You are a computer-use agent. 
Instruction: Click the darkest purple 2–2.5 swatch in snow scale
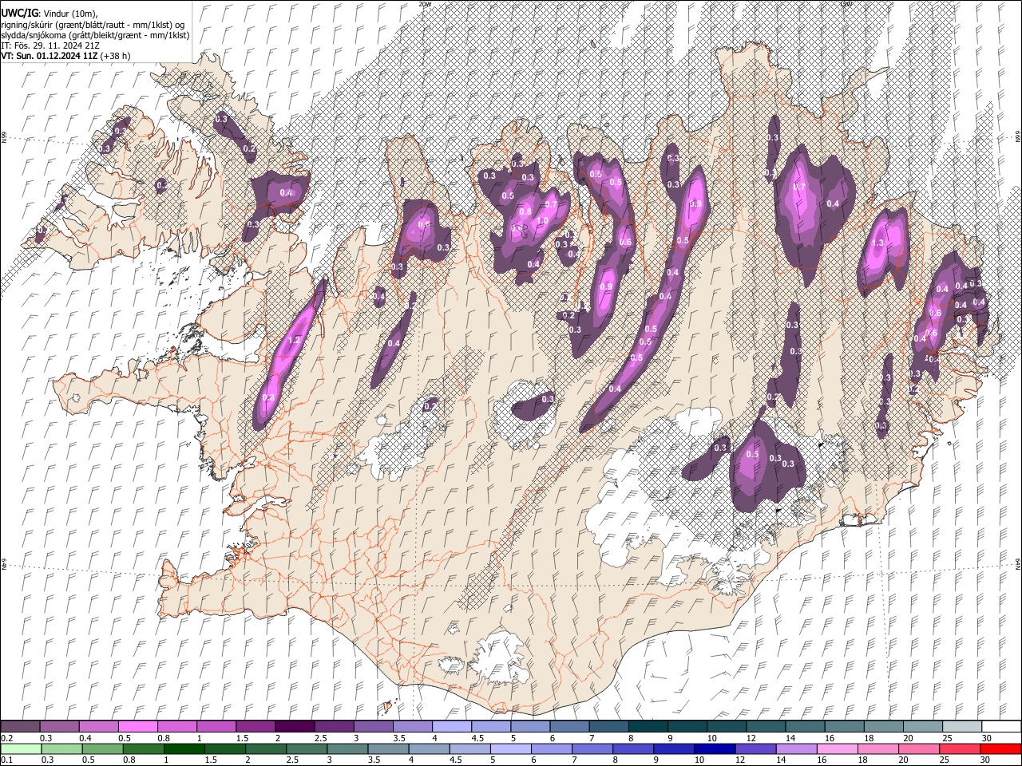point(295,726)
